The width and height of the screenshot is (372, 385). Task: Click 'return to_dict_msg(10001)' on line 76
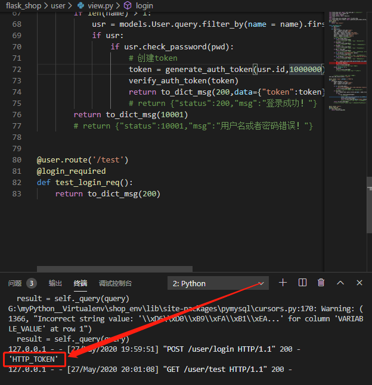[x=131, y=115]
